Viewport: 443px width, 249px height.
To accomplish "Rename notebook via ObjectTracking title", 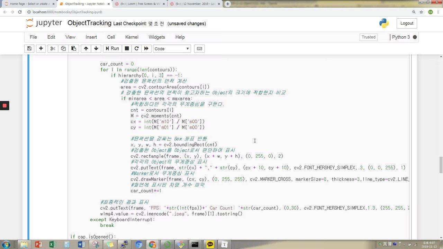I will click(x=89, y=23).
